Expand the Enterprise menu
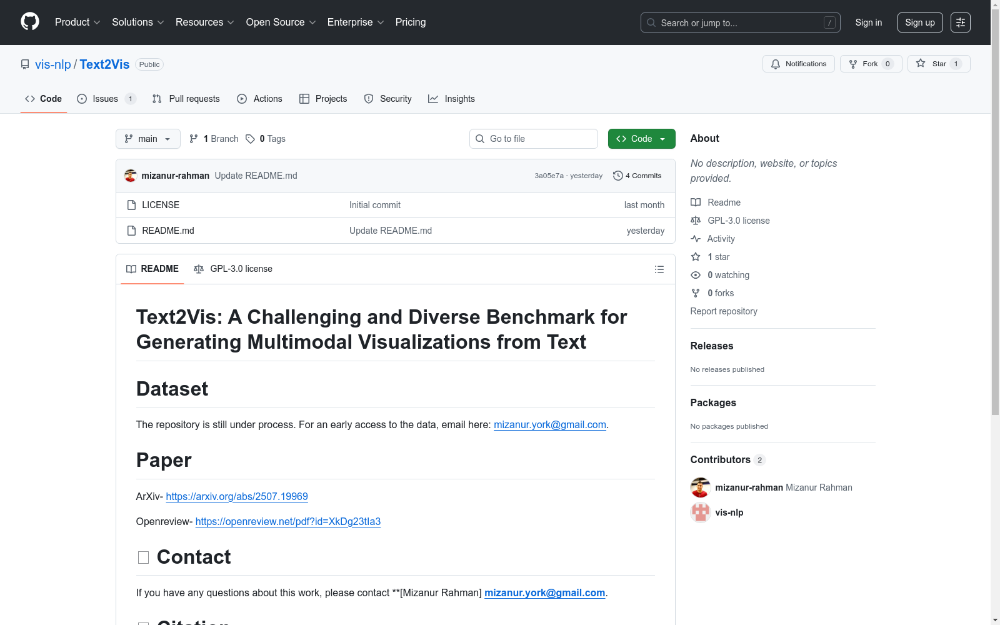This screenshot has height=625, width=1000. (356, 22)
